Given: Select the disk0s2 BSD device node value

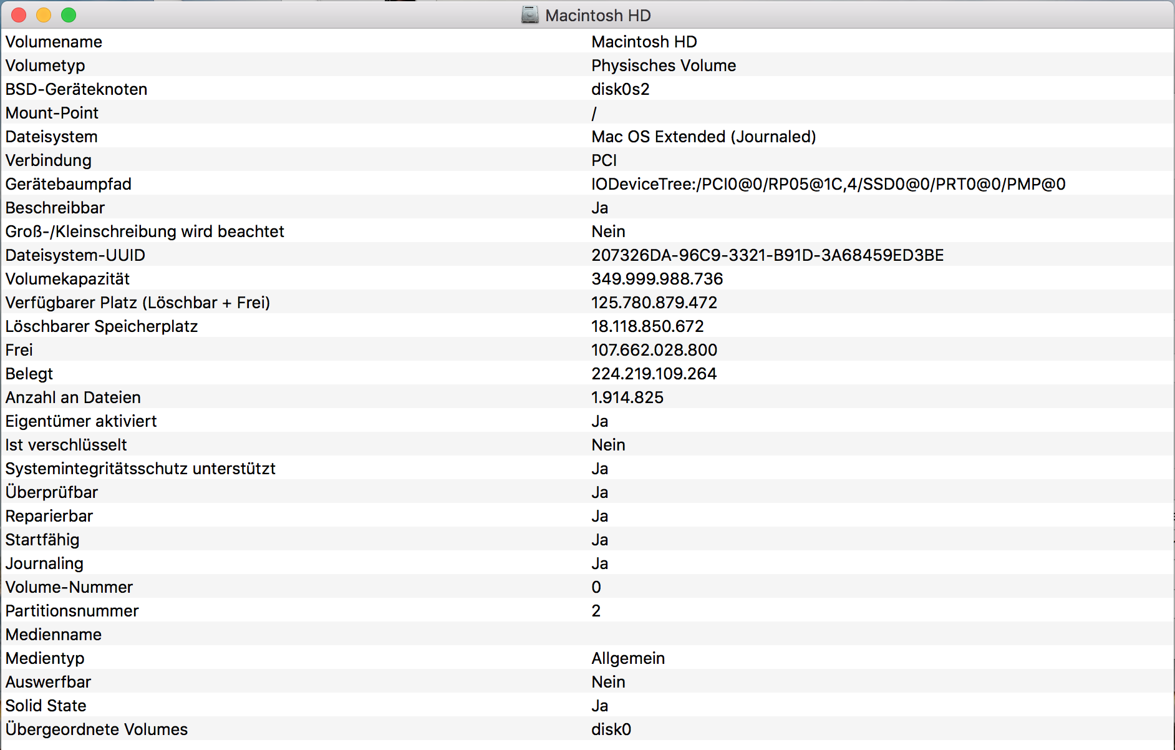Looking at the screenshot, I should [620, 89].
